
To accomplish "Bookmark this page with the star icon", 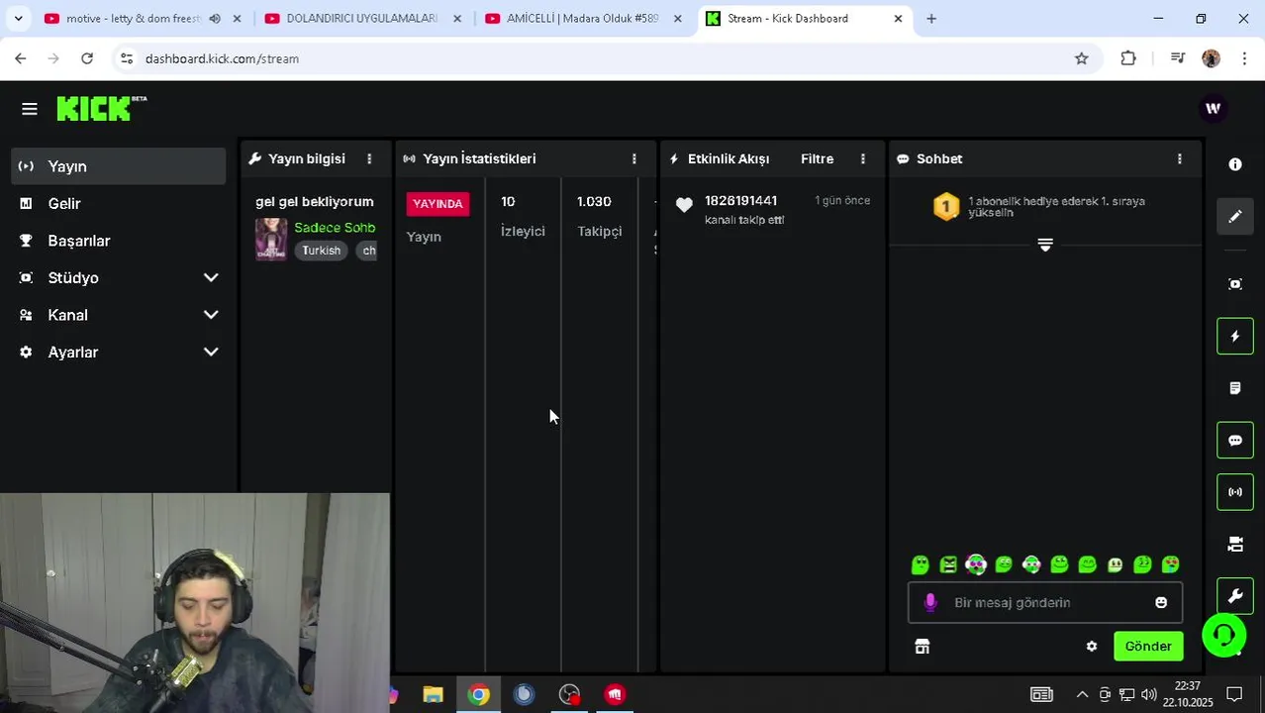I will pos(1082,58).
